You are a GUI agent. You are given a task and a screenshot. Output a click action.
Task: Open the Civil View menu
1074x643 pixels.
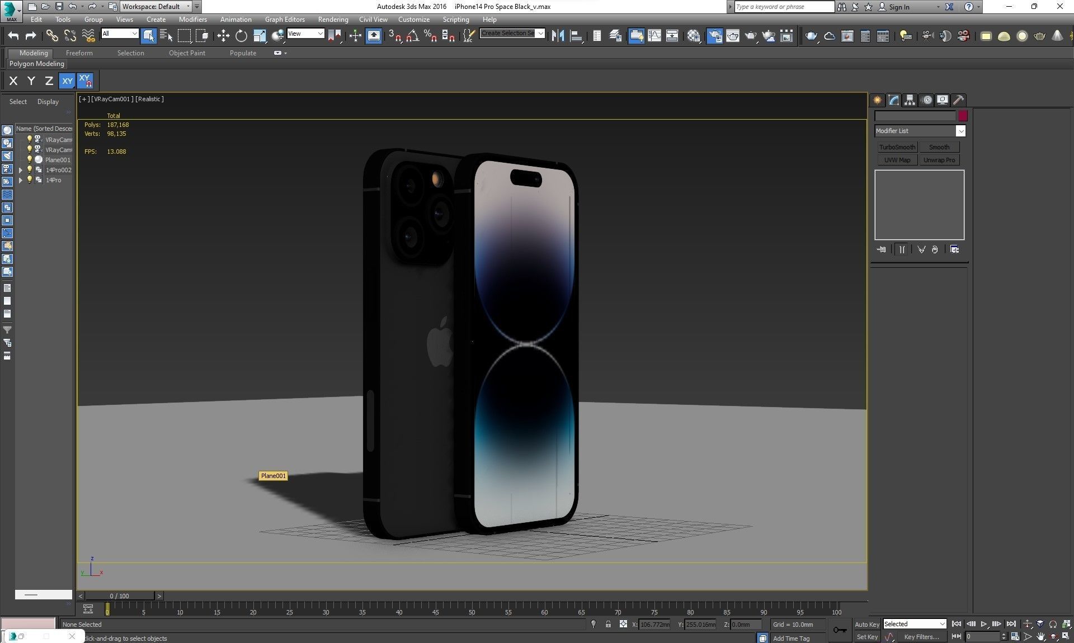[x=373, y=19]
